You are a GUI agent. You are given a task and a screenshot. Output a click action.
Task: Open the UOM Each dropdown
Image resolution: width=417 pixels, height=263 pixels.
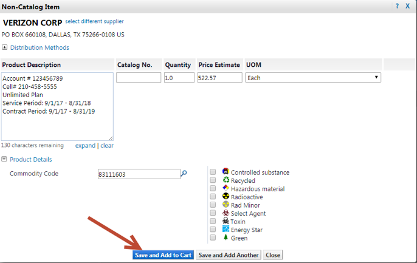pos(313,78)
